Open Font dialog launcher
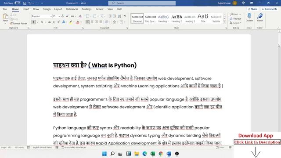Screen dimensions: 281x158 tap(83, 28)
